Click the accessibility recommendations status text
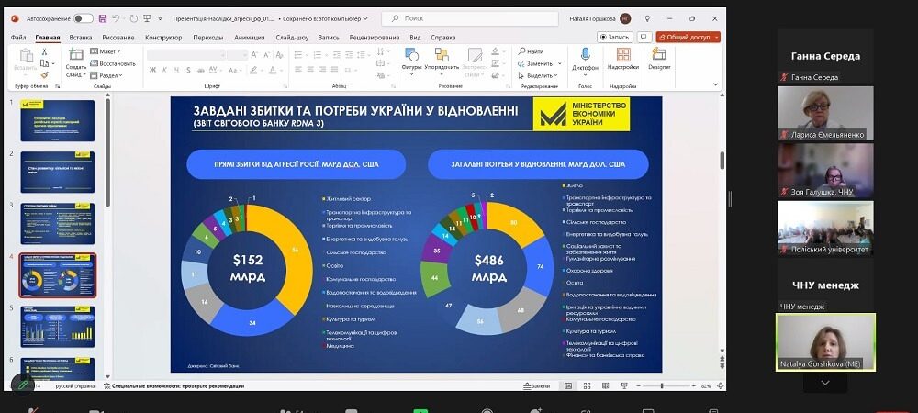This screenshot has height=413, width=918. (174, 386)
